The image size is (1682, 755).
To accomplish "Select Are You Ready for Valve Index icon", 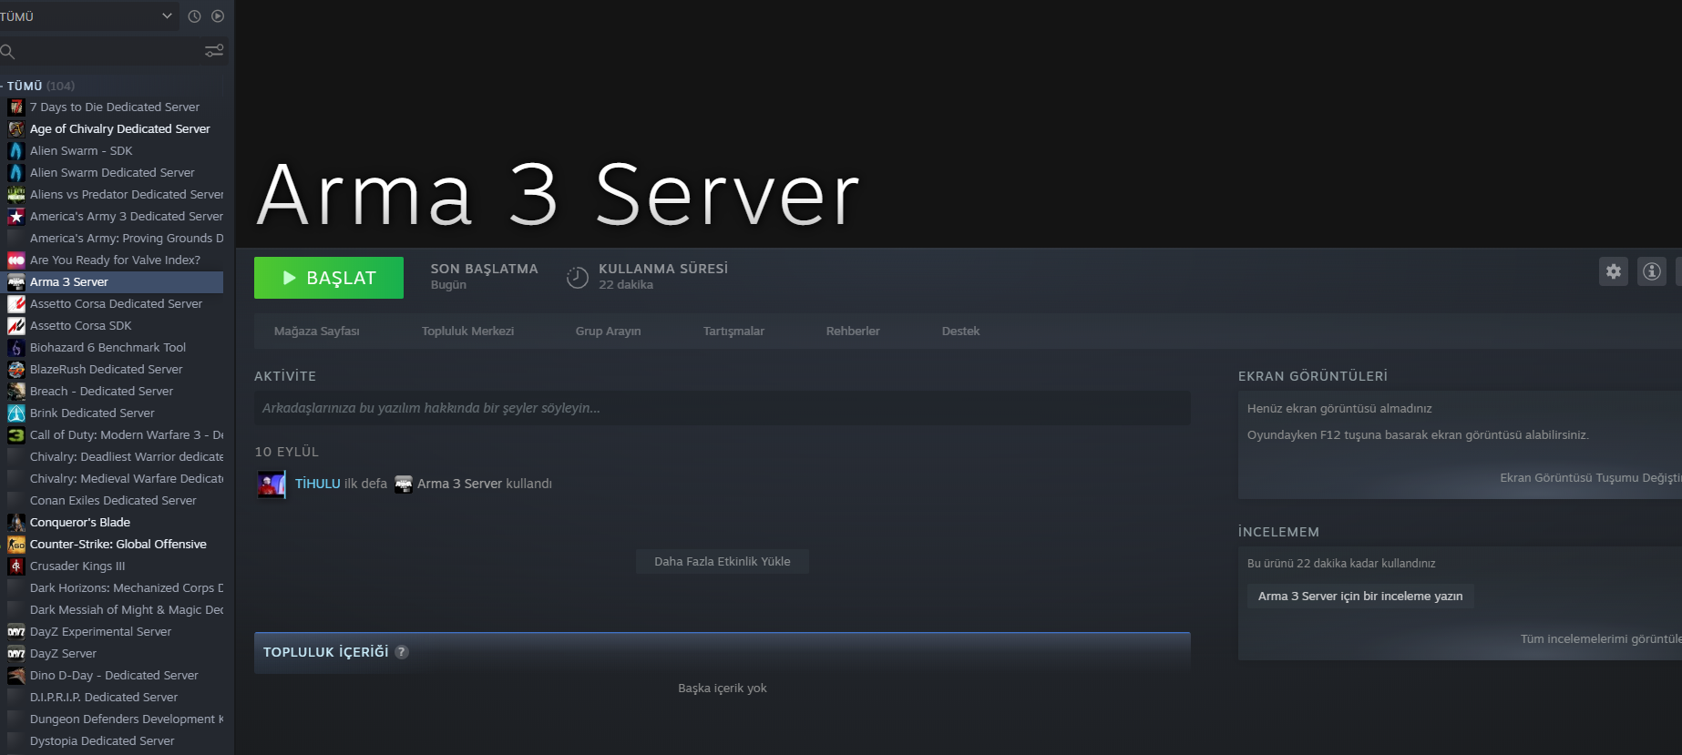I will (16, 260).
